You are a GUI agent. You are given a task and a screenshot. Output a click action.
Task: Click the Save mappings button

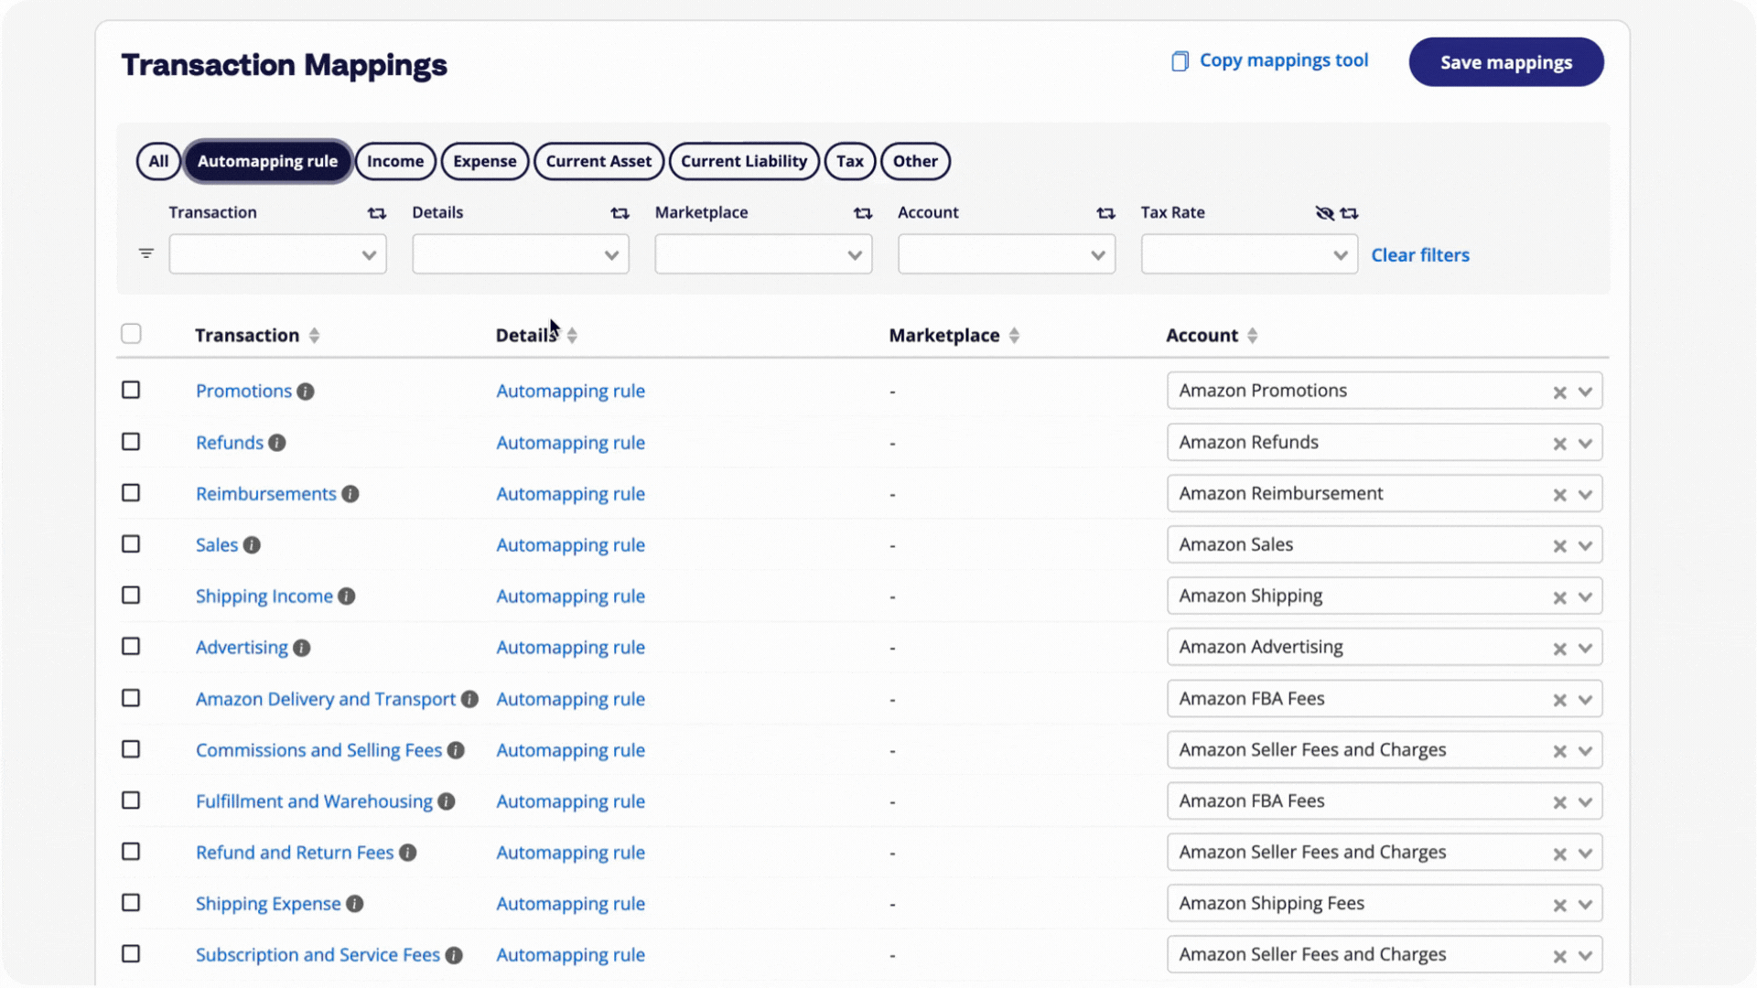pos(1506,62)
